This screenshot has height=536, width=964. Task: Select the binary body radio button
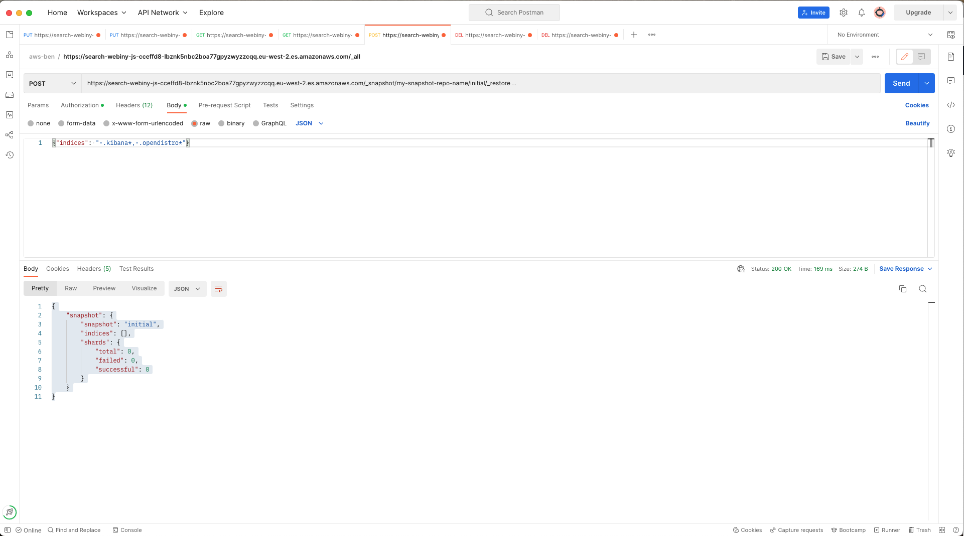click(x=221, y=123)
